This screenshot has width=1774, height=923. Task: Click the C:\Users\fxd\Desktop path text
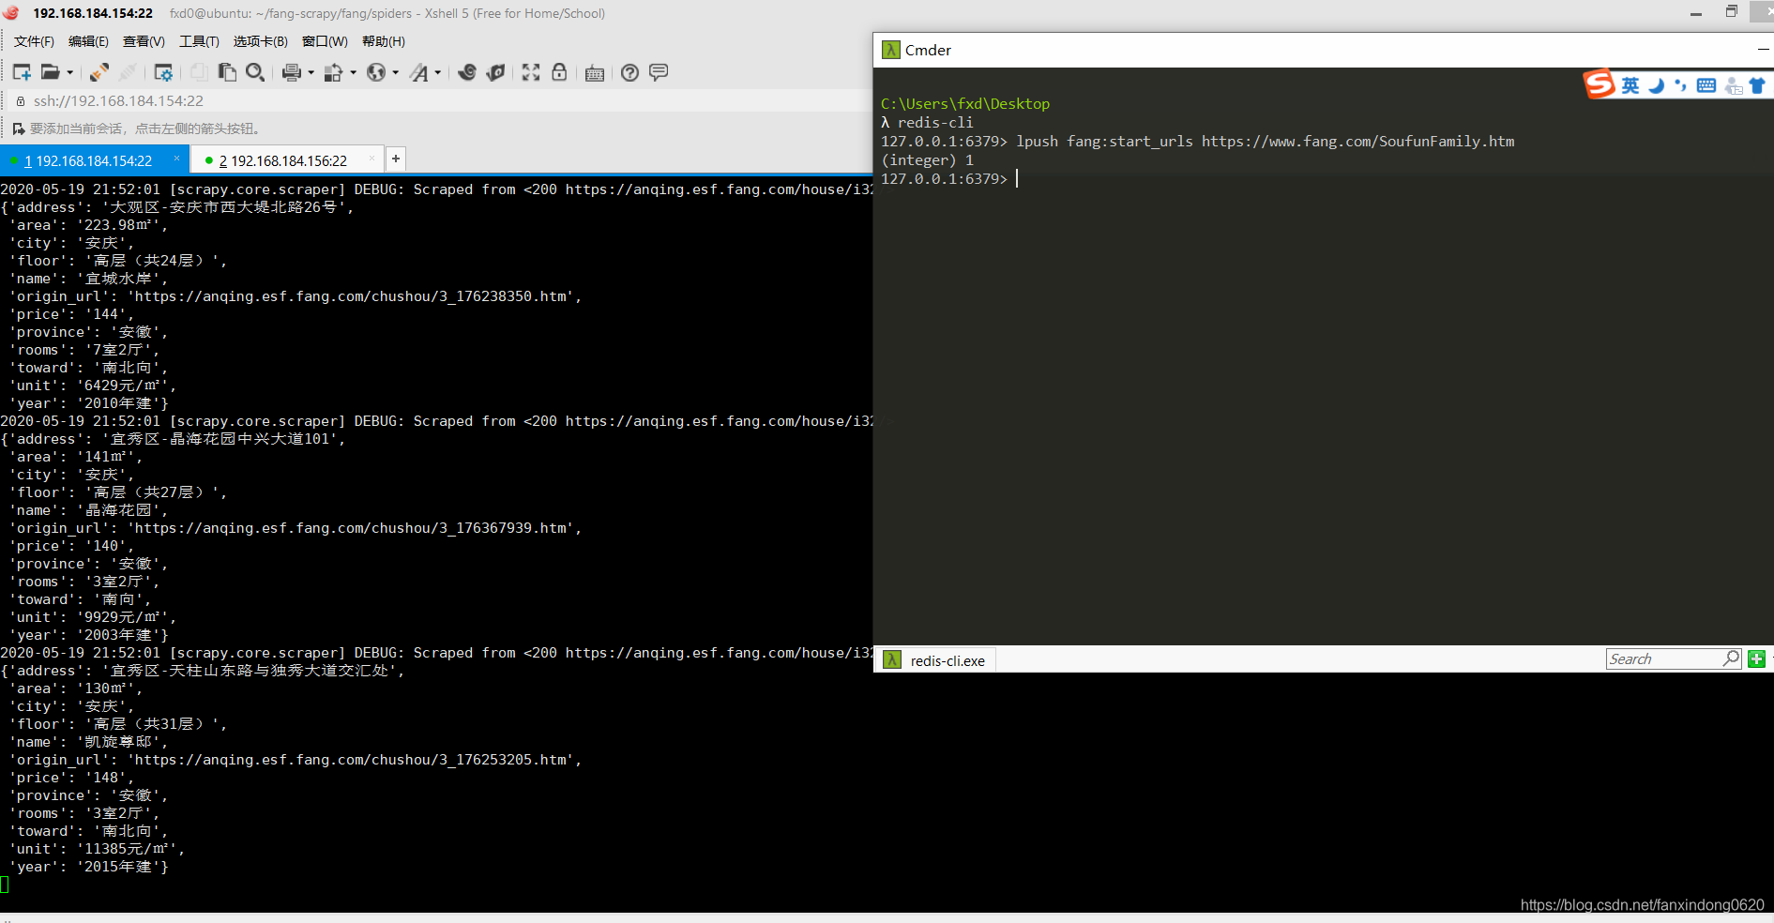(965, 104)
